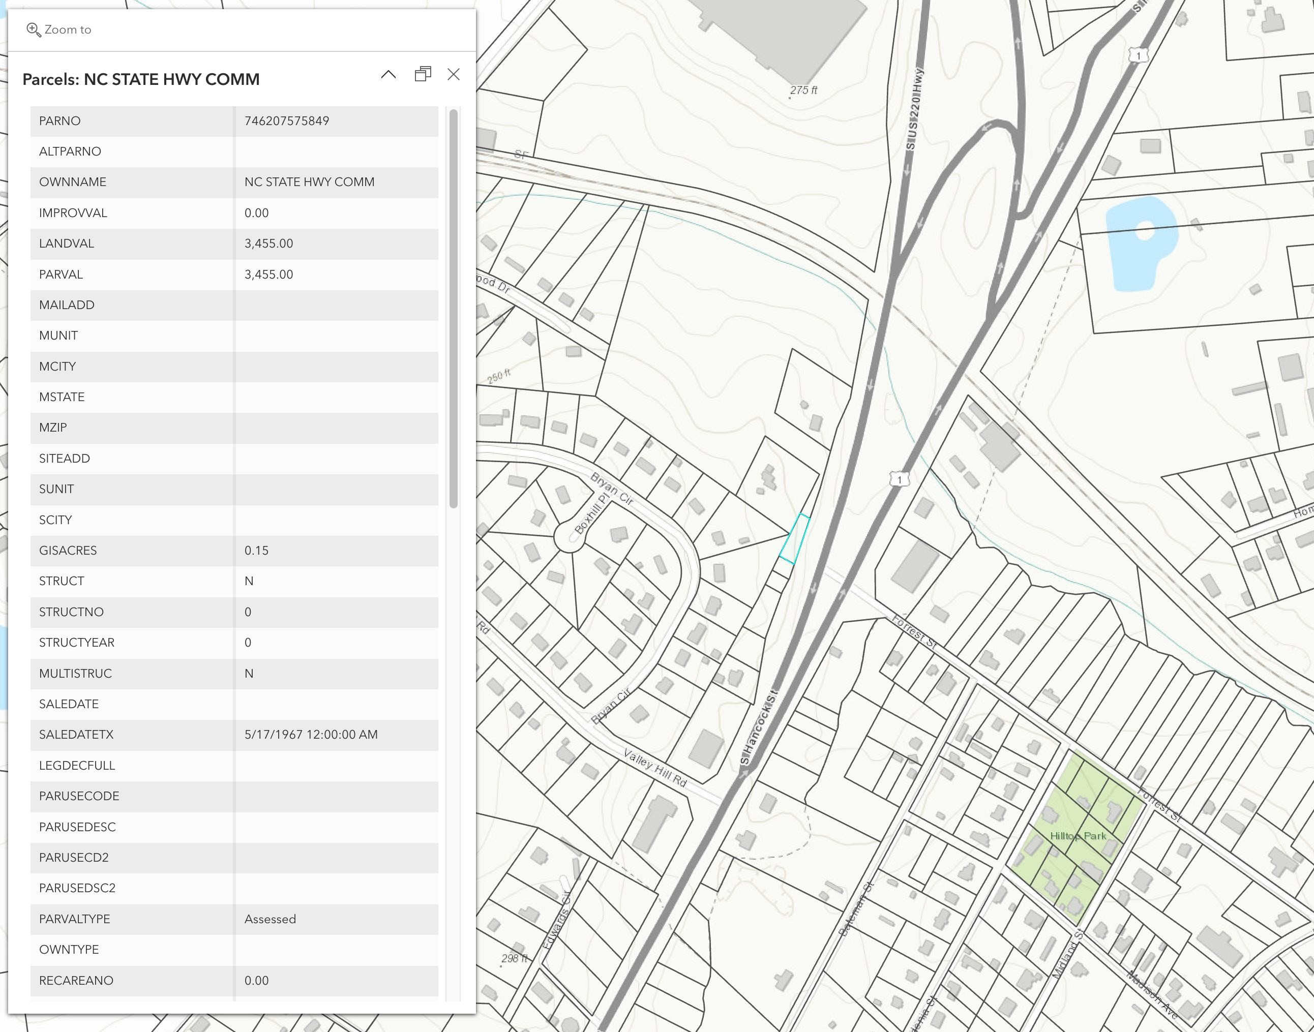Click the upper US 1 shield near ramp

1138,55
